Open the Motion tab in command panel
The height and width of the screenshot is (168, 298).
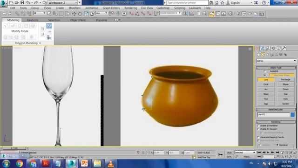coord(273,48)
